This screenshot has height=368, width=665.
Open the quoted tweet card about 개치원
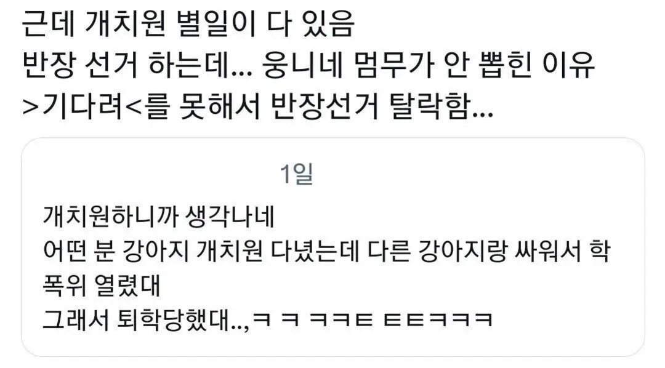click(333, 247)
